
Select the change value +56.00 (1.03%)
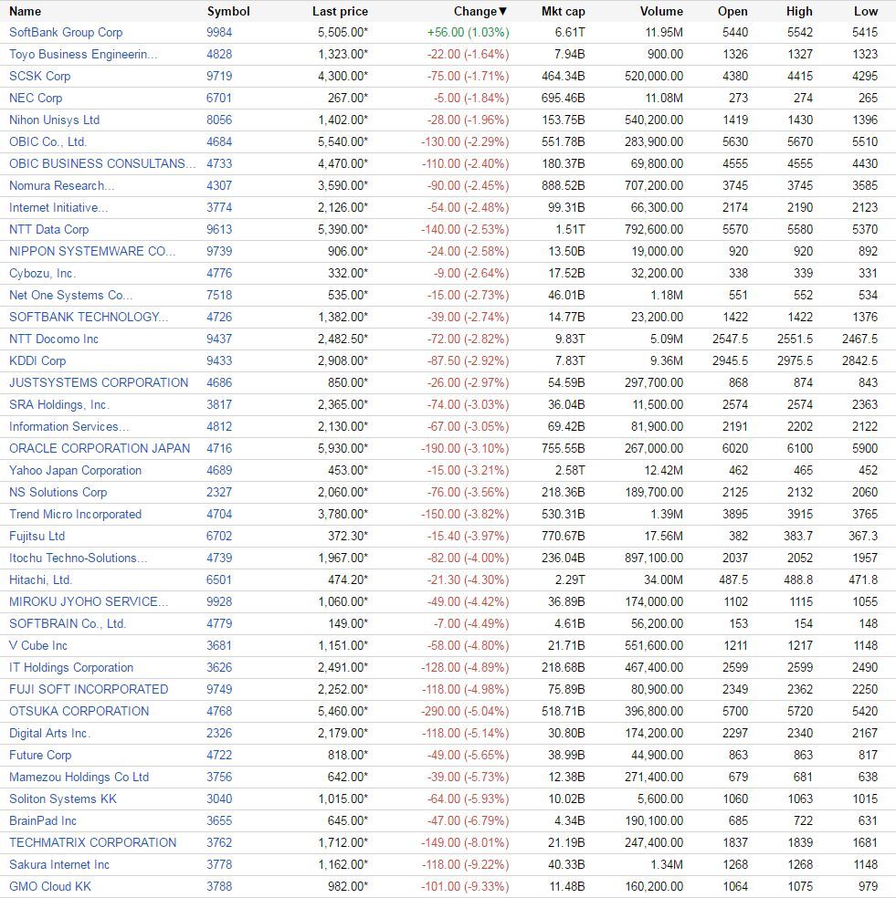(x=468, y=33)
